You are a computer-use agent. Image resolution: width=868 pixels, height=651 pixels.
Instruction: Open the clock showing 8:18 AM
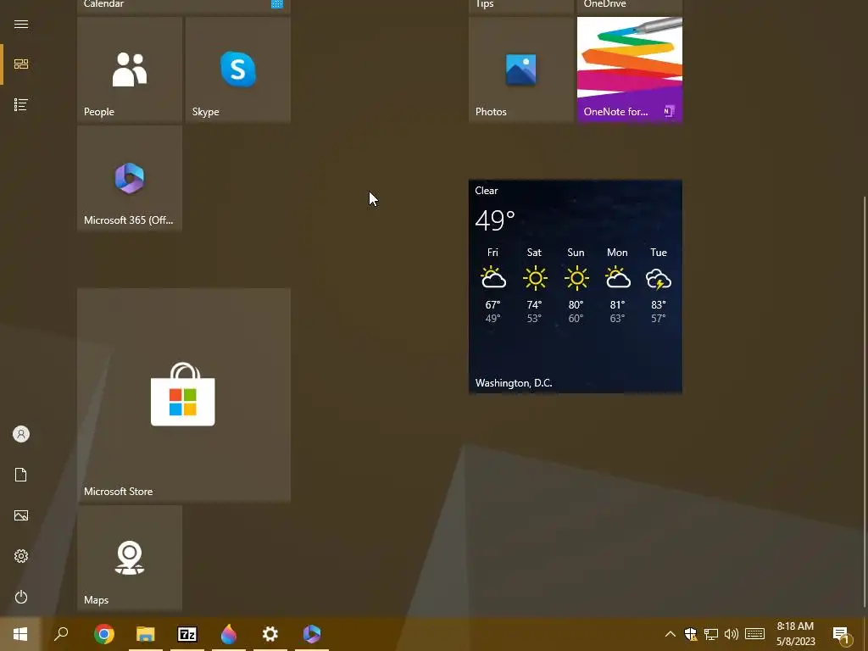(x=795, y=634)
